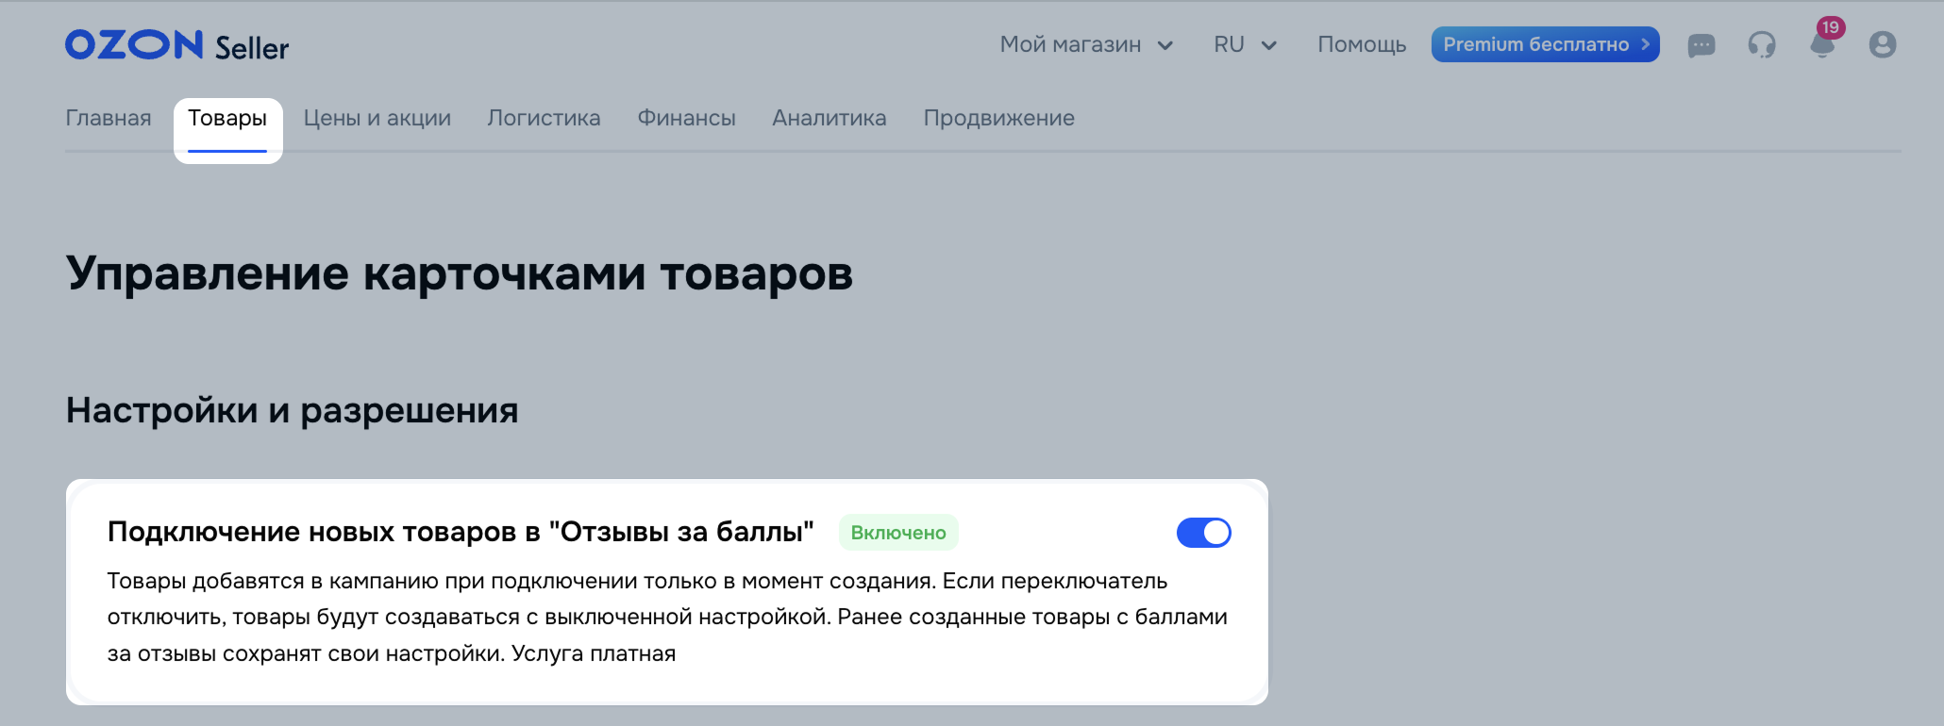Click the headset support icon

[x=1762, y=45]
